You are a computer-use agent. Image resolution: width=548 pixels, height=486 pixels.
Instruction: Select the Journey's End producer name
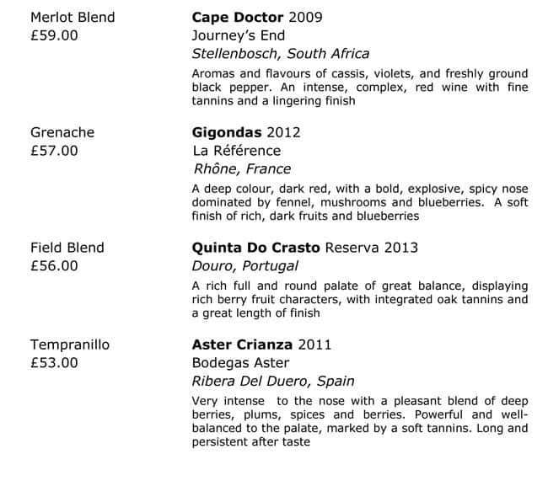click(239, 35)
